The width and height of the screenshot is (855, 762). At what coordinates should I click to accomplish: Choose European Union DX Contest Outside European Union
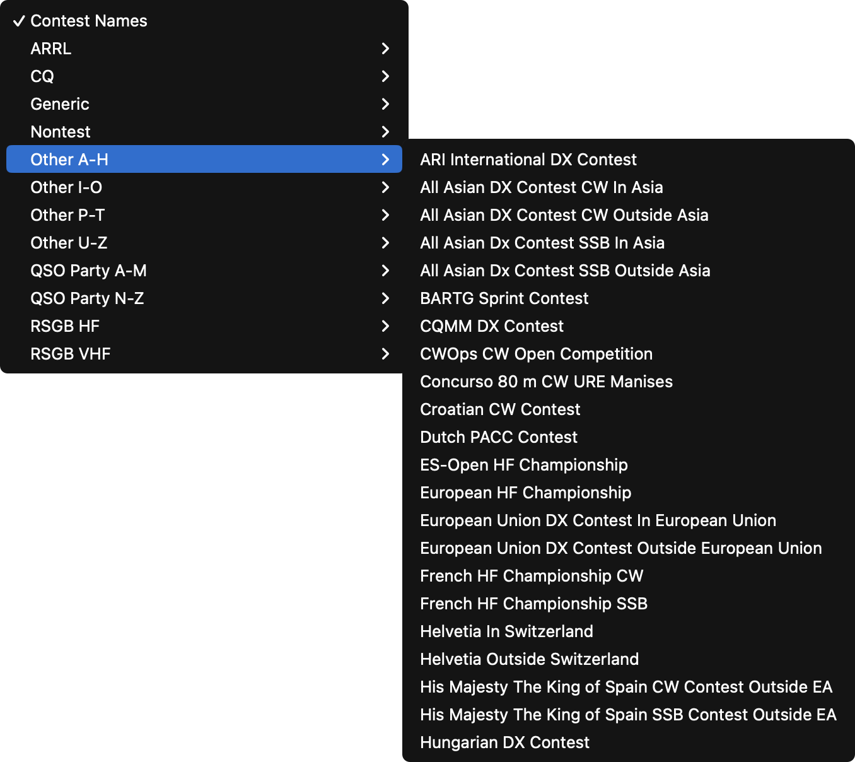(629, 548)
